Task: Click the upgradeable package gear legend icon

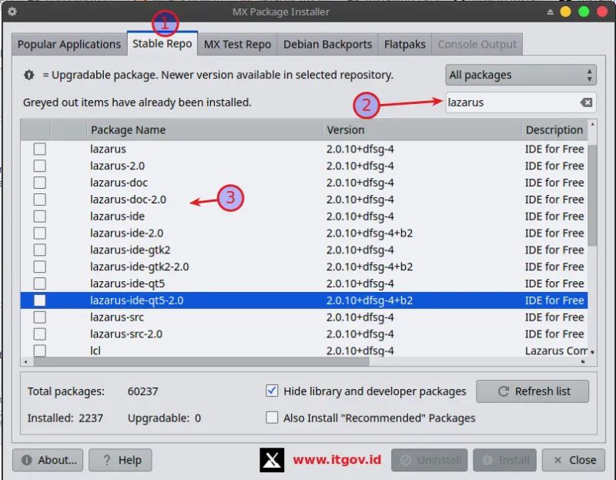Action: (28, 75)
